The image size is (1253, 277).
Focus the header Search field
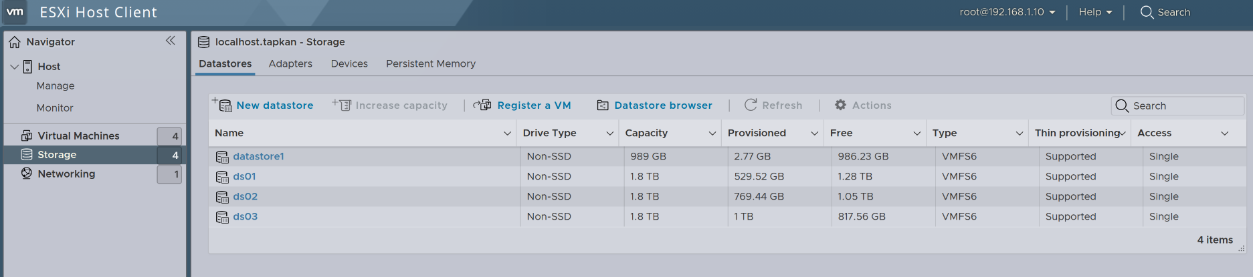pos(1173,12)
